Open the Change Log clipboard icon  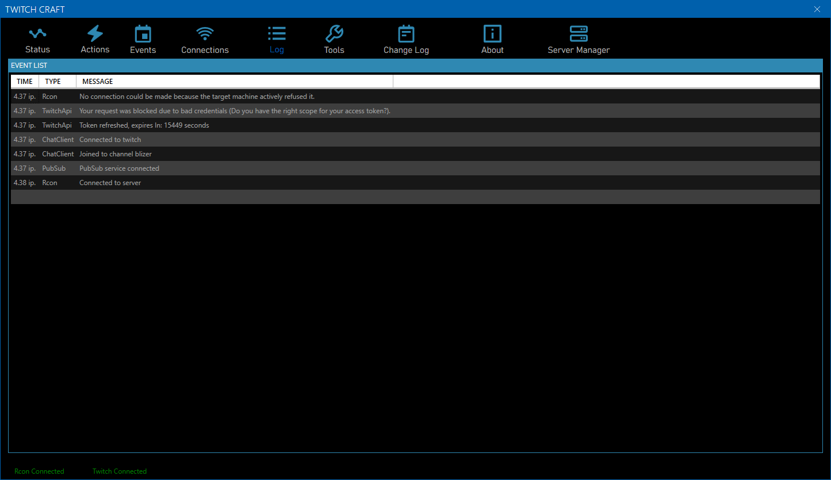coord(406,34)
